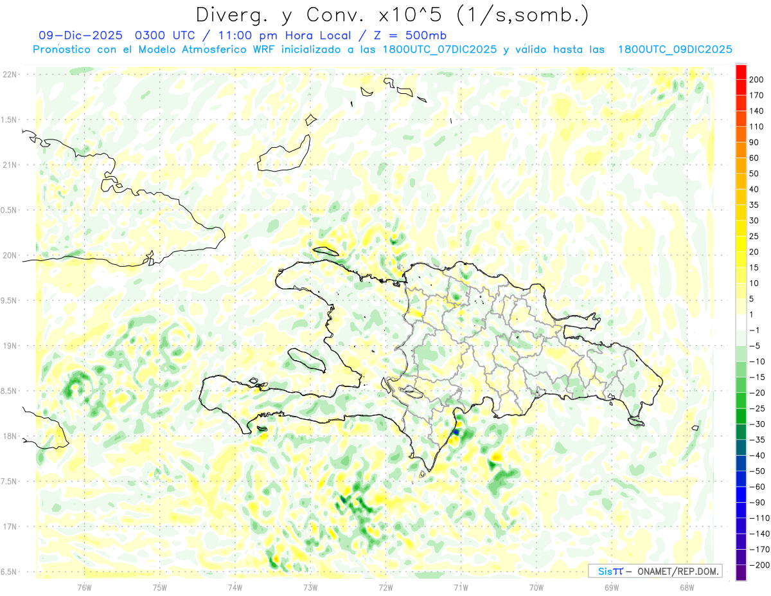Click the 73W longitude axis label

coord(310,586)
